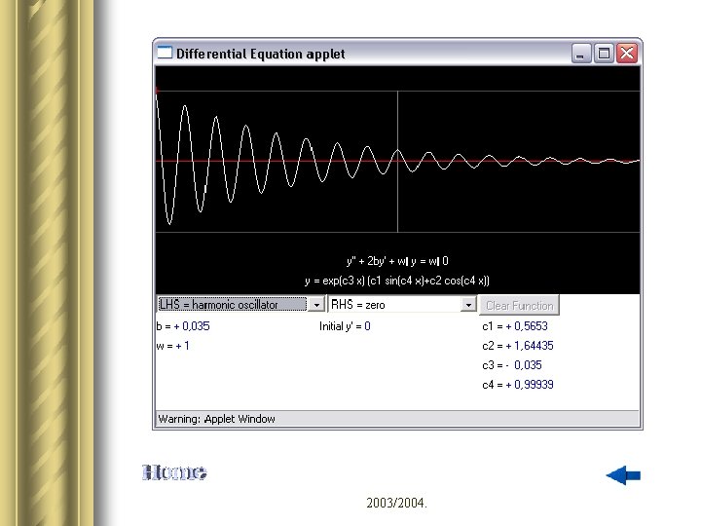Screen dimensions: 701x526
Task: Click the 2003/2004. footer text
Action: pos(396,503)
